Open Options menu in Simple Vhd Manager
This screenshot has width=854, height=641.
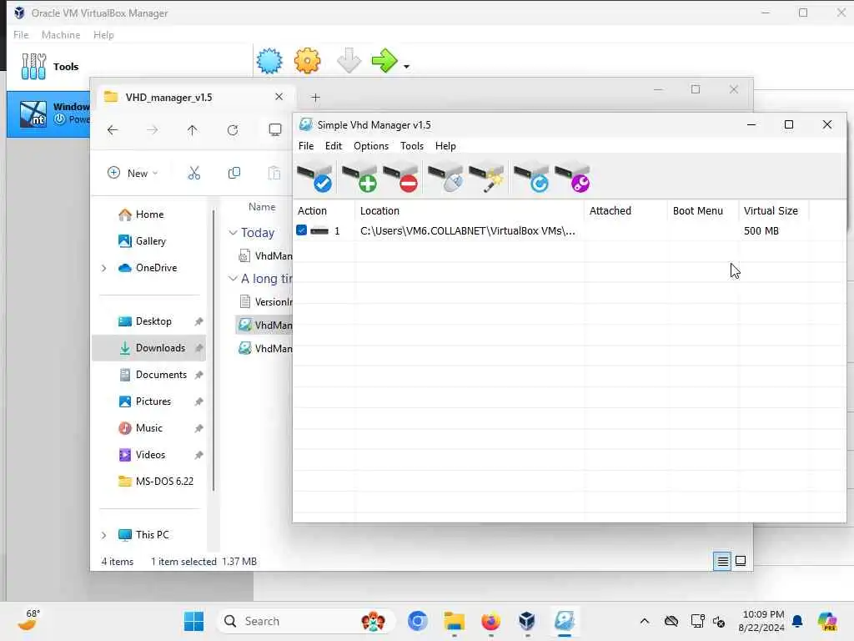tap(371, 146)
